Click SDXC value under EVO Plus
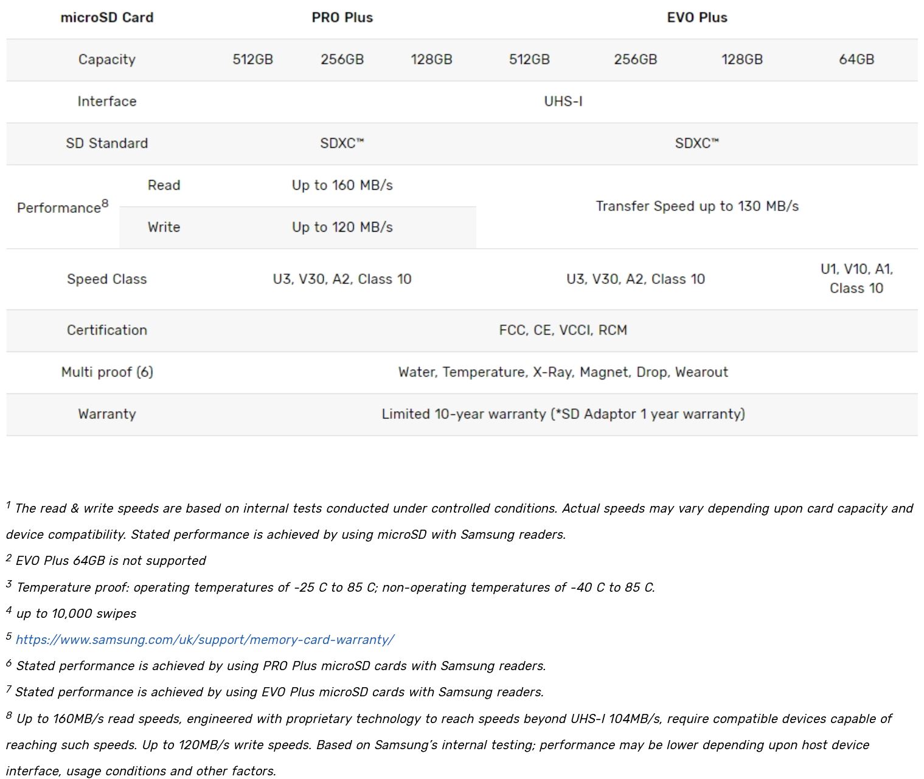This screenshot has height=779, width=924. (697, 144)
